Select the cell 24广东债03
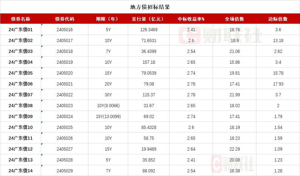 (21, 51)
